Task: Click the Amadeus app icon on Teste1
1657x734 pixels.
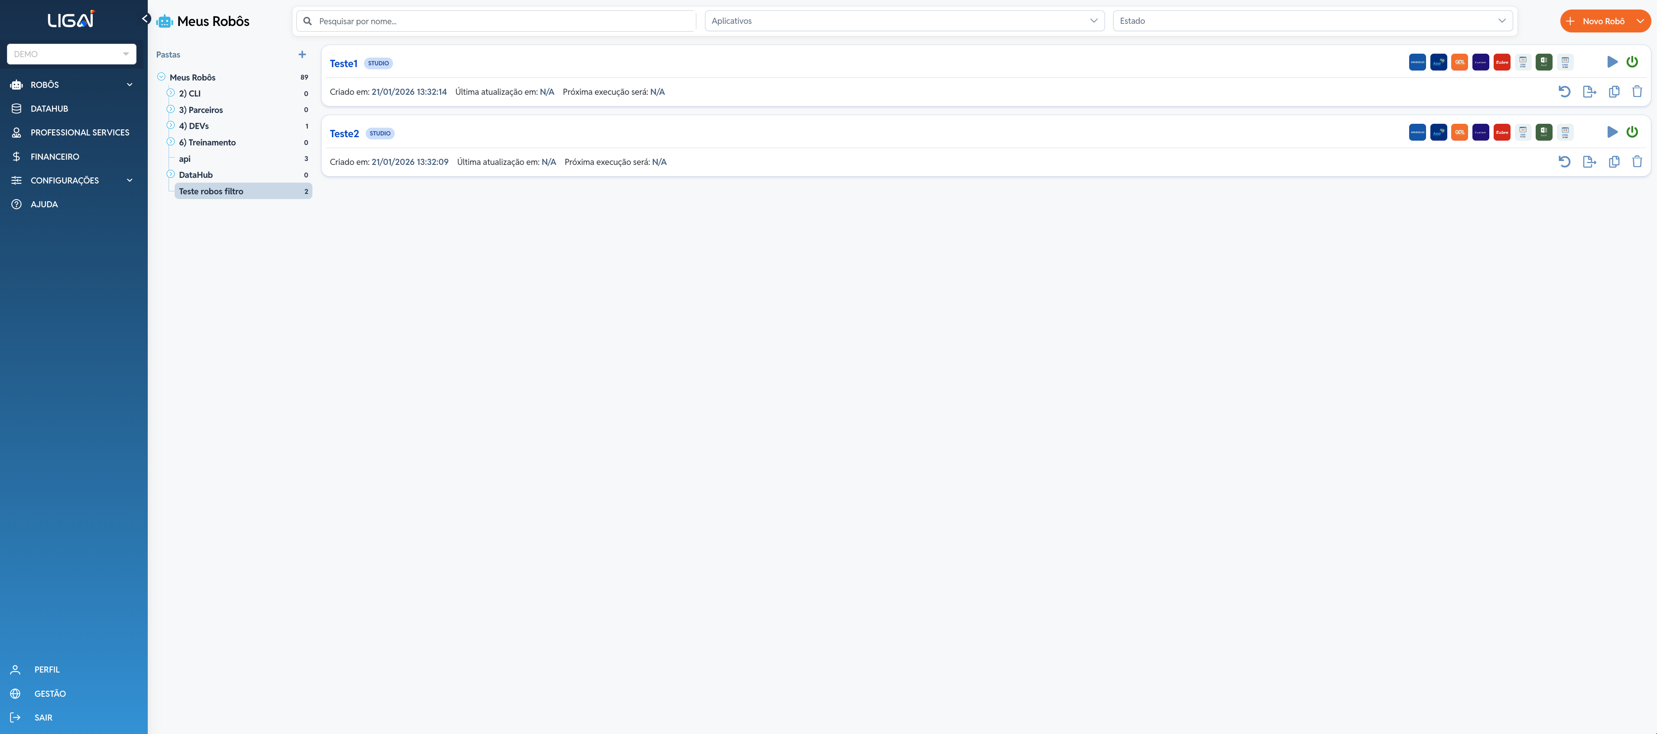Action: tap(1417, 62)
